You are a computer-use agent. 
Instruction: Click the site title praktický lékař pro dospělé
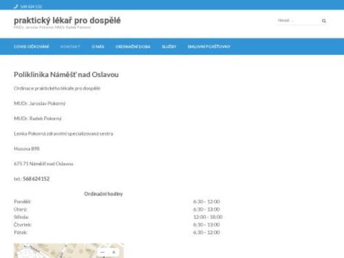(67, 20)
